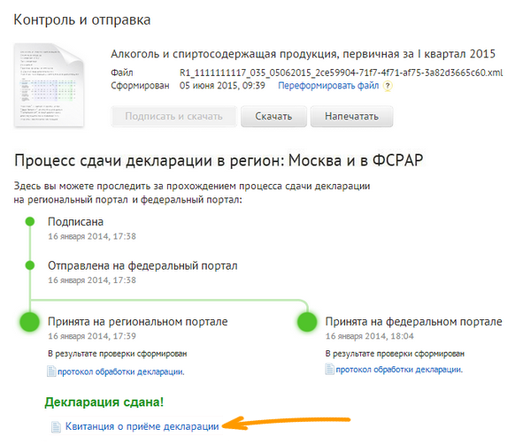Viewport: 515px width, 444px height.
Task: Click 'Отправлена на федеральный портал' step label
Action: [x=142, y=265]
